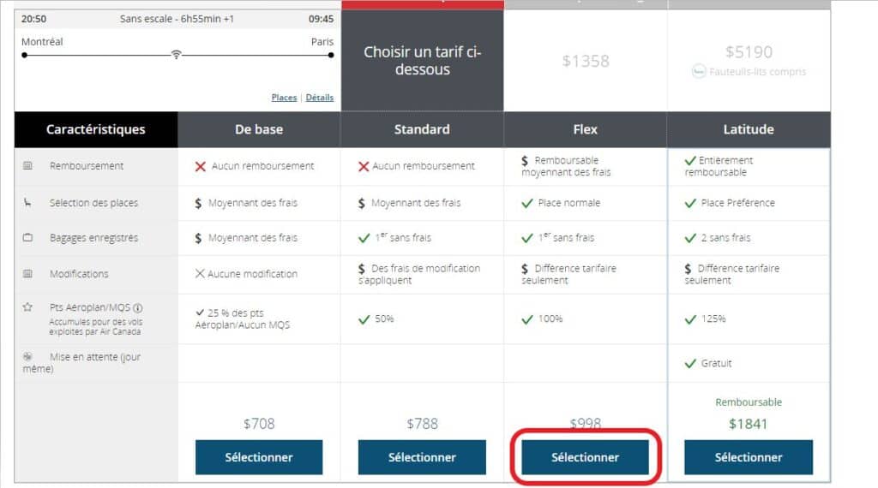Image resolution: width=878 pixels, height=488 pixels.
Task: Select the De base fare at $708
Action: (x=259, y=457)
